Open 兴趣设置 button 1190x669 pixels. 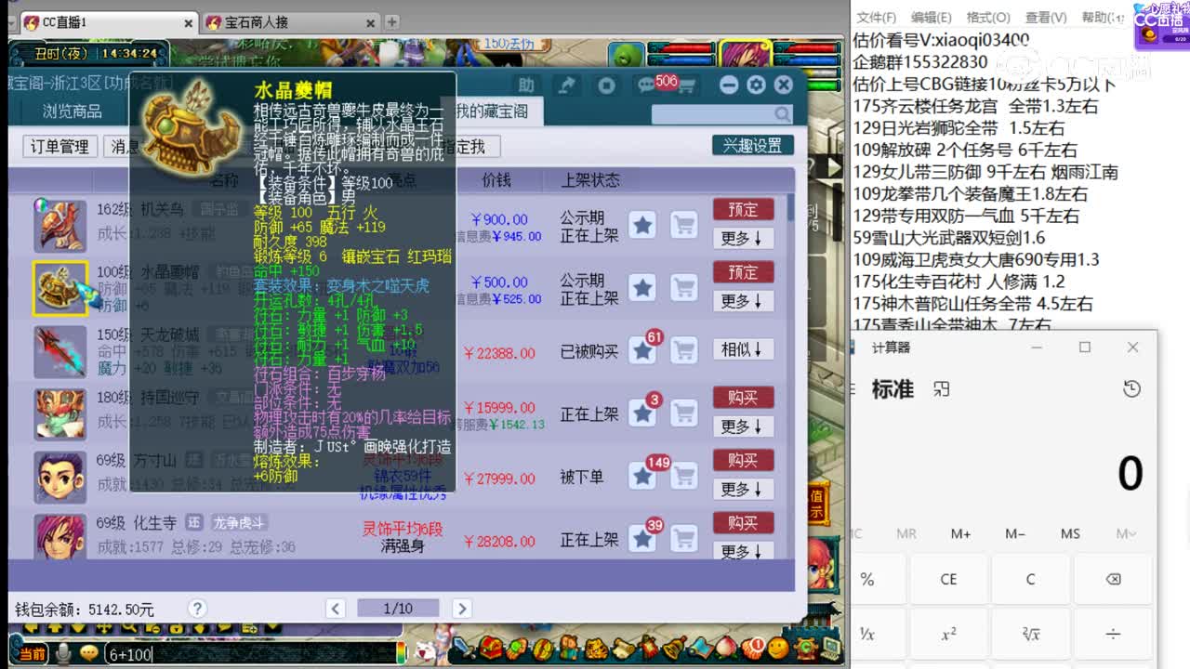tap(753, 145)
